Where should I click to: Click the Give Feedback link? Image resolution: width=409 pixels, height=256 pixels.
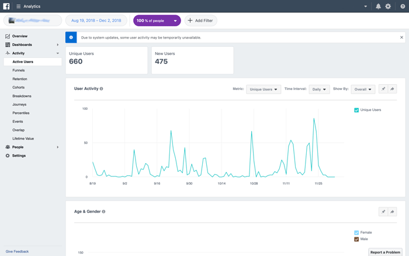[17, 251]
